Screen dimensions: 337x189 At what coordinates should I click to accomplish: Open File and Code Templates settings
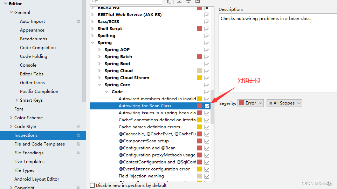pos(40,144)
